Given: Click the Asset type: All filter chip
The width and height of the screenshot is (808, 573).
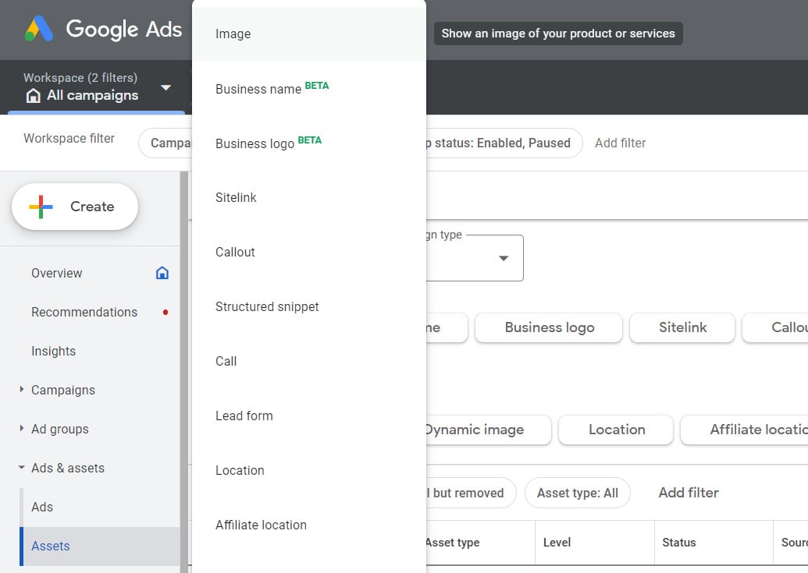Looking at the screenshot, I should pyautogui.click(x=577, y=493).
